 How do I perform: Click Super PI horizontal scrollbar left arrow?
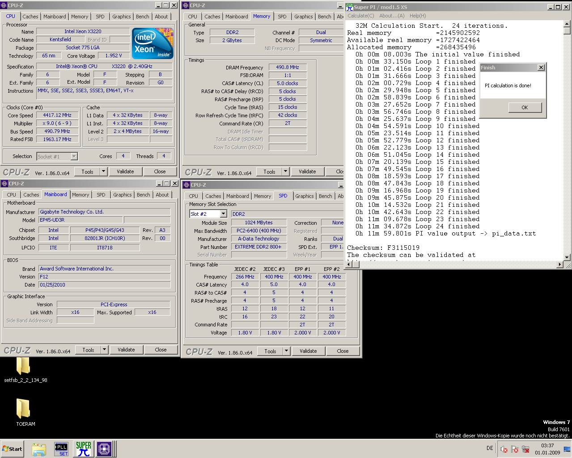pyautogui.click(x=349, y=265)
